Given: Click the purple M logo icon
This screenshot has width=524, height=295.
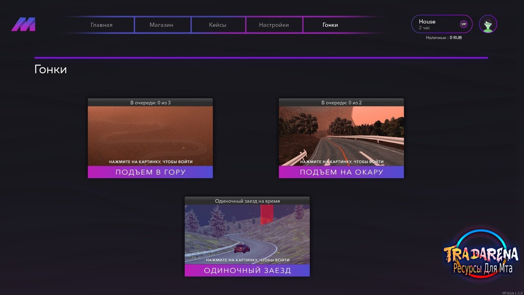Looking at the screenshot, I should pyautogui.click(x=23, y=25).
